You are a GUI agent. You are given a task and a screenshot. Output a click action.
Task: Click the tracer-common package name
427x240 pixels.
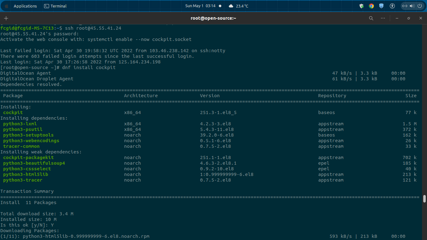(x=21, y=146)
